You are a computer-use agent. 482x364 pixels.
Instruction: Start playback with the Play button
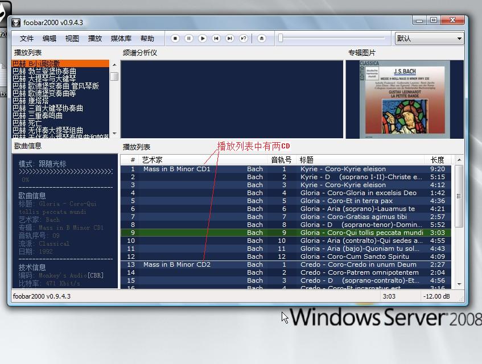[x=202, y=39]
